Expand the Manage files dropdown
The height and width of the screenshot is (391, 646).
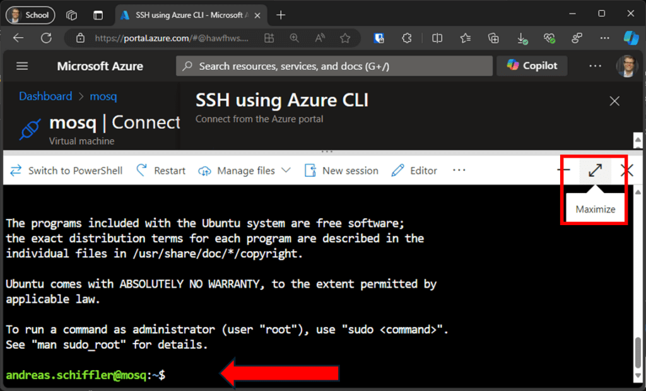point(245,170)
